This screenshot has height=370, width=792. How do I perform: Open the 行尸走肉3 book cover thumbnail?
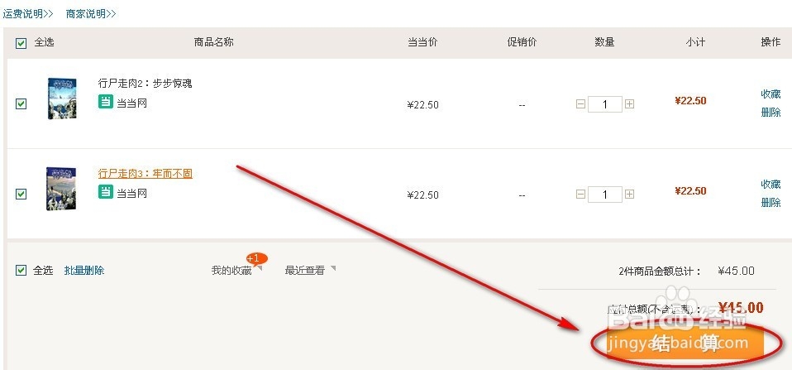[x=61, y=189]
